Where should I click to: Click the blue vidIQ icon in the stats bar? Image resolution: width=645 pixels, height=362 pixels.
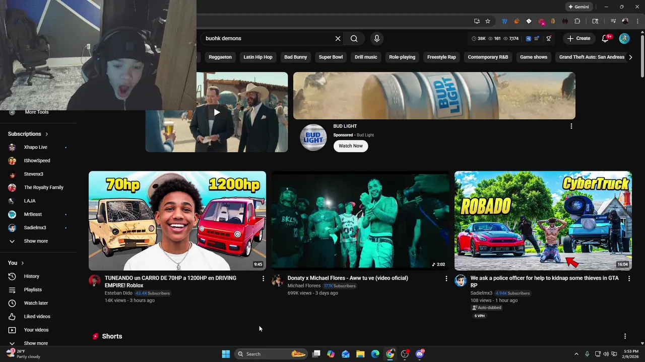pyautogui.click(x=528, y=38)
